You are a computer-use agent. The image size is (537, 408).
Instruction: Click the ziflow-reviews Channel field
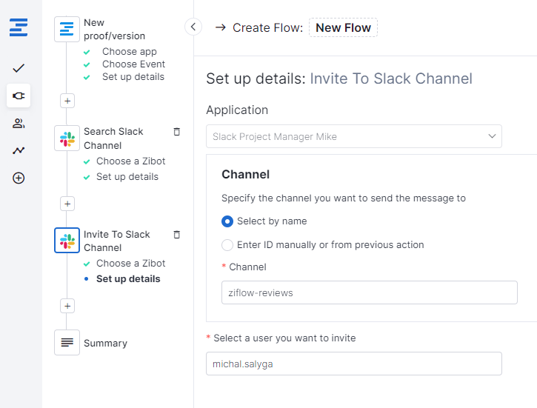(x=369, y=292)
